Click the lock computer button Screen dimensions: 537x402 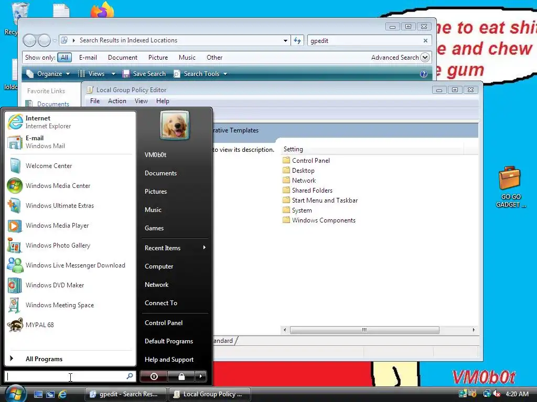pyautogui.click(x=181, y=376)
